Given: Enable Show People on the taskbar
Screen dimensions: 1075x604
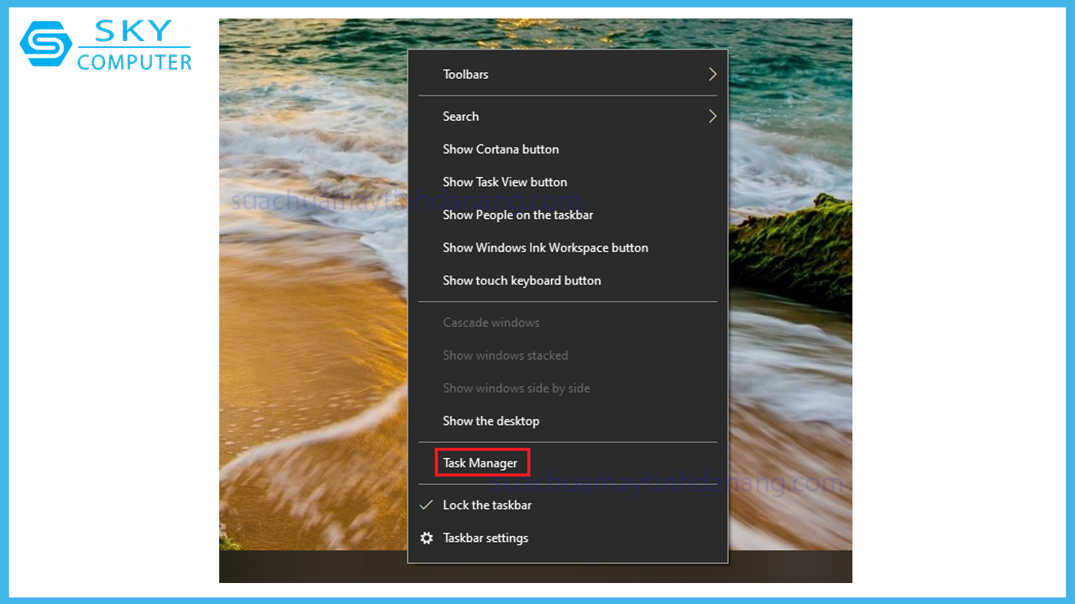Looking at the screenshot, I should (517, 215).
